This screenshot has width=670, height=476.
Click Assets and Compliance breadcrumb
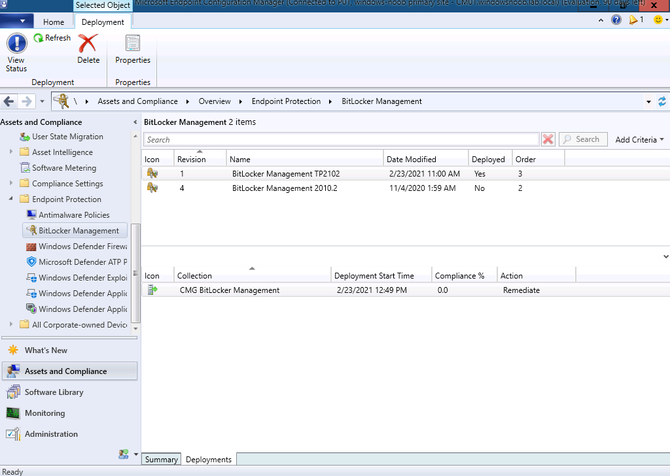(x=137, y=101)
